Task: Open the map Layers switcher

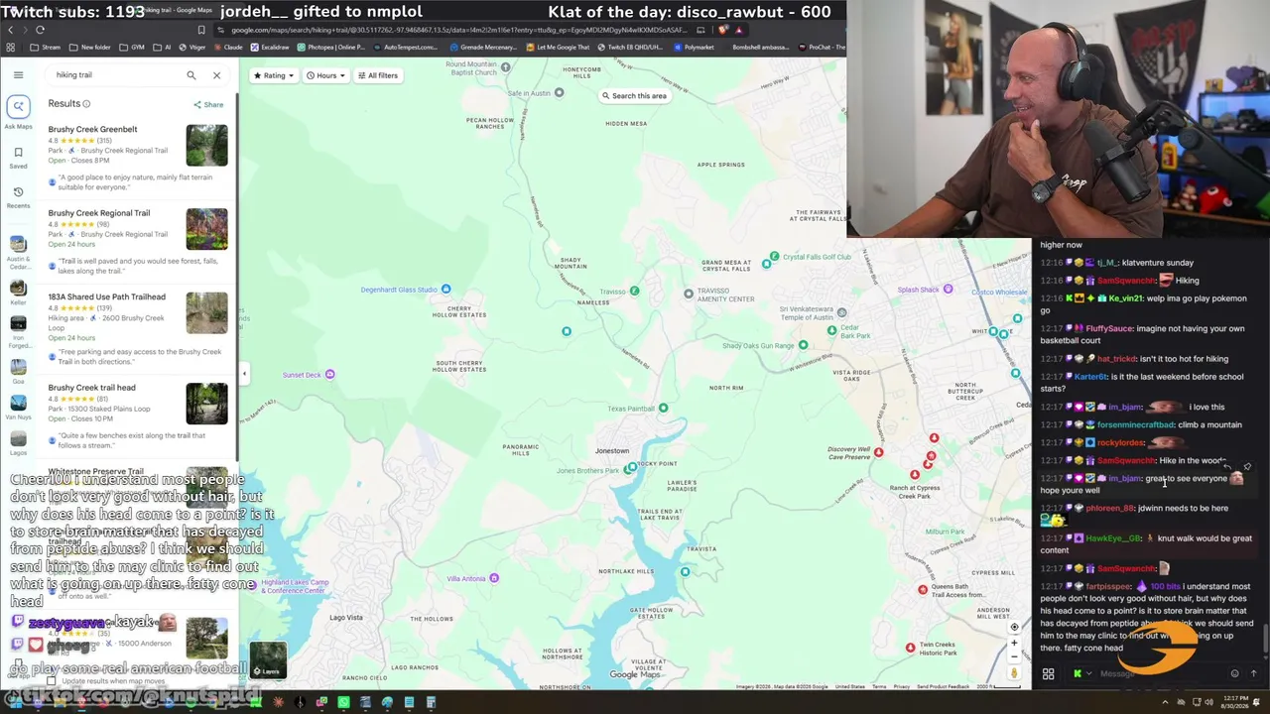Action: (x=268, y=660)
